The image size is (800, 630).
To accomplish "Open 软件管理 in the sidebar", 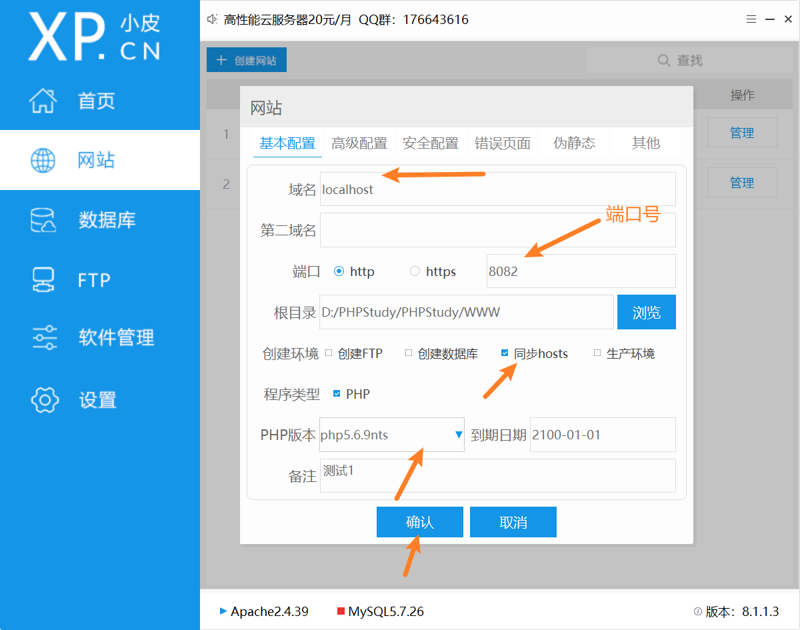I will [x=100, y=338].
